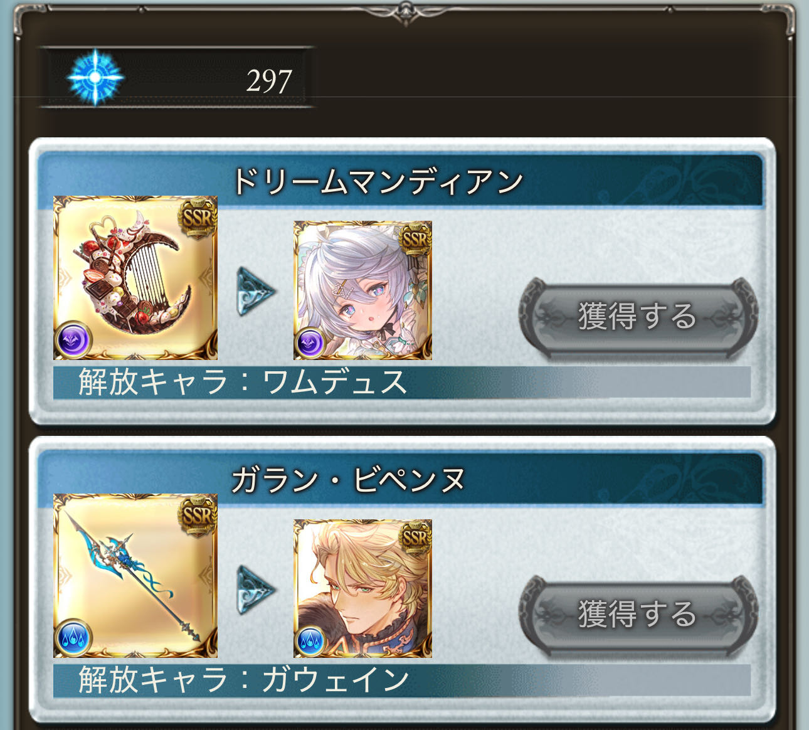
Task: Obtain Galant Bipennis with 獲得する button
Action: [x=638, y=614]
